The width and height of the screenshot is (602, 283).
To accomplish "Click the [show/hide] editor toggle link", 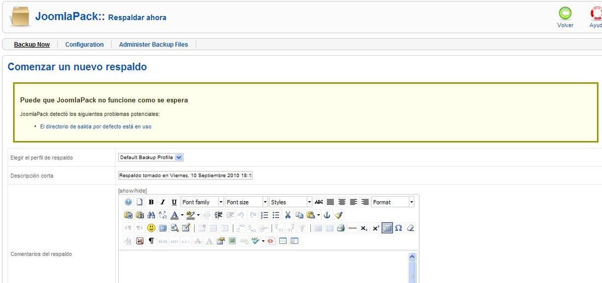I will point(132,191).
